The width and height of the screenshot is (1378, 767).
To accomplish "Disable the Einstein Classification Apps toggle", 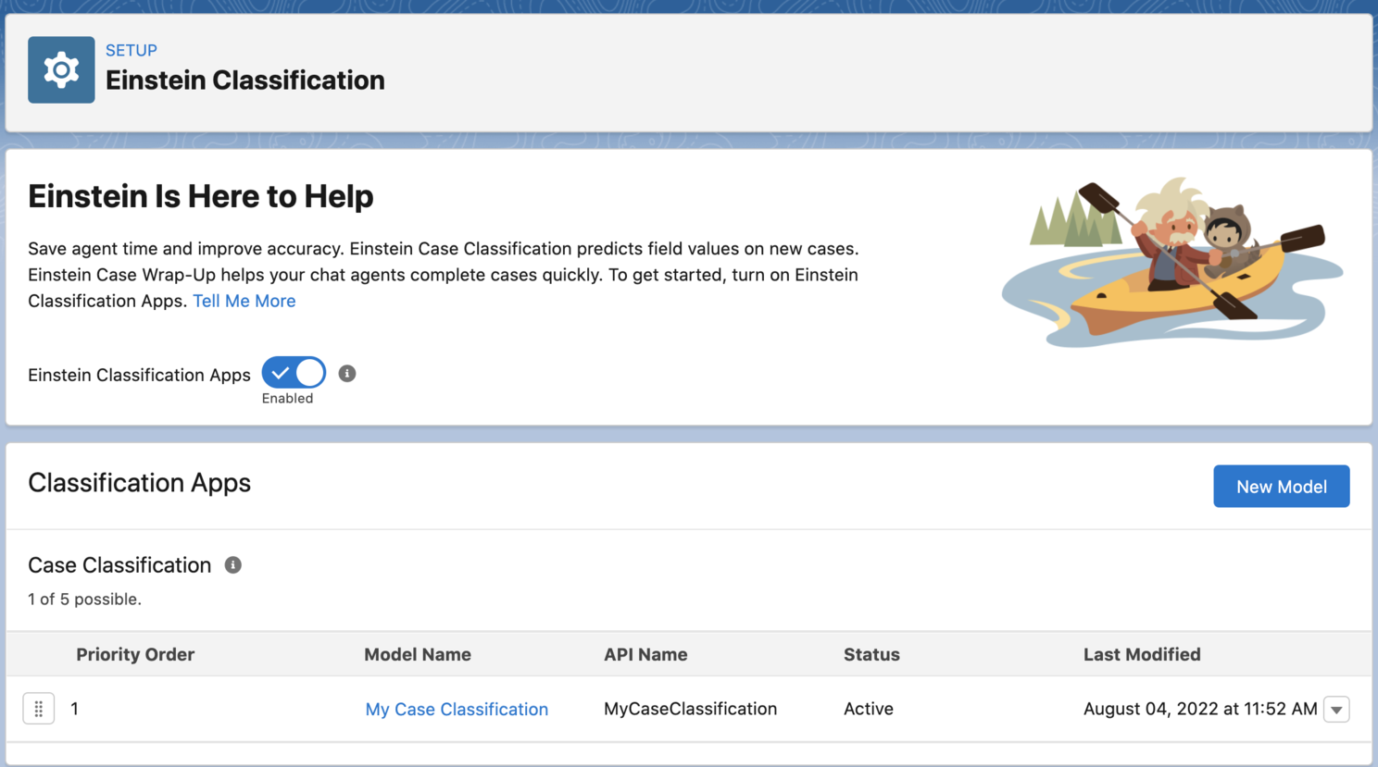I will click(294, 373).
